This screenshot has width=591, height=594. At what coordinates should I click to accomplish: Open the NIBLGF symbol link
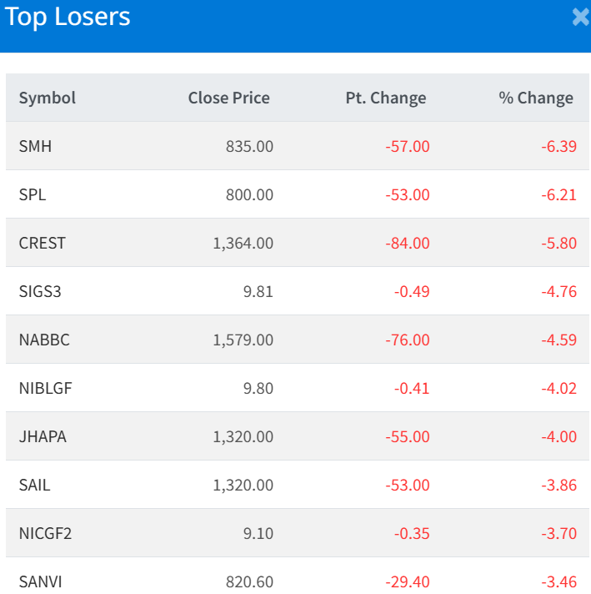coord(45,388)
